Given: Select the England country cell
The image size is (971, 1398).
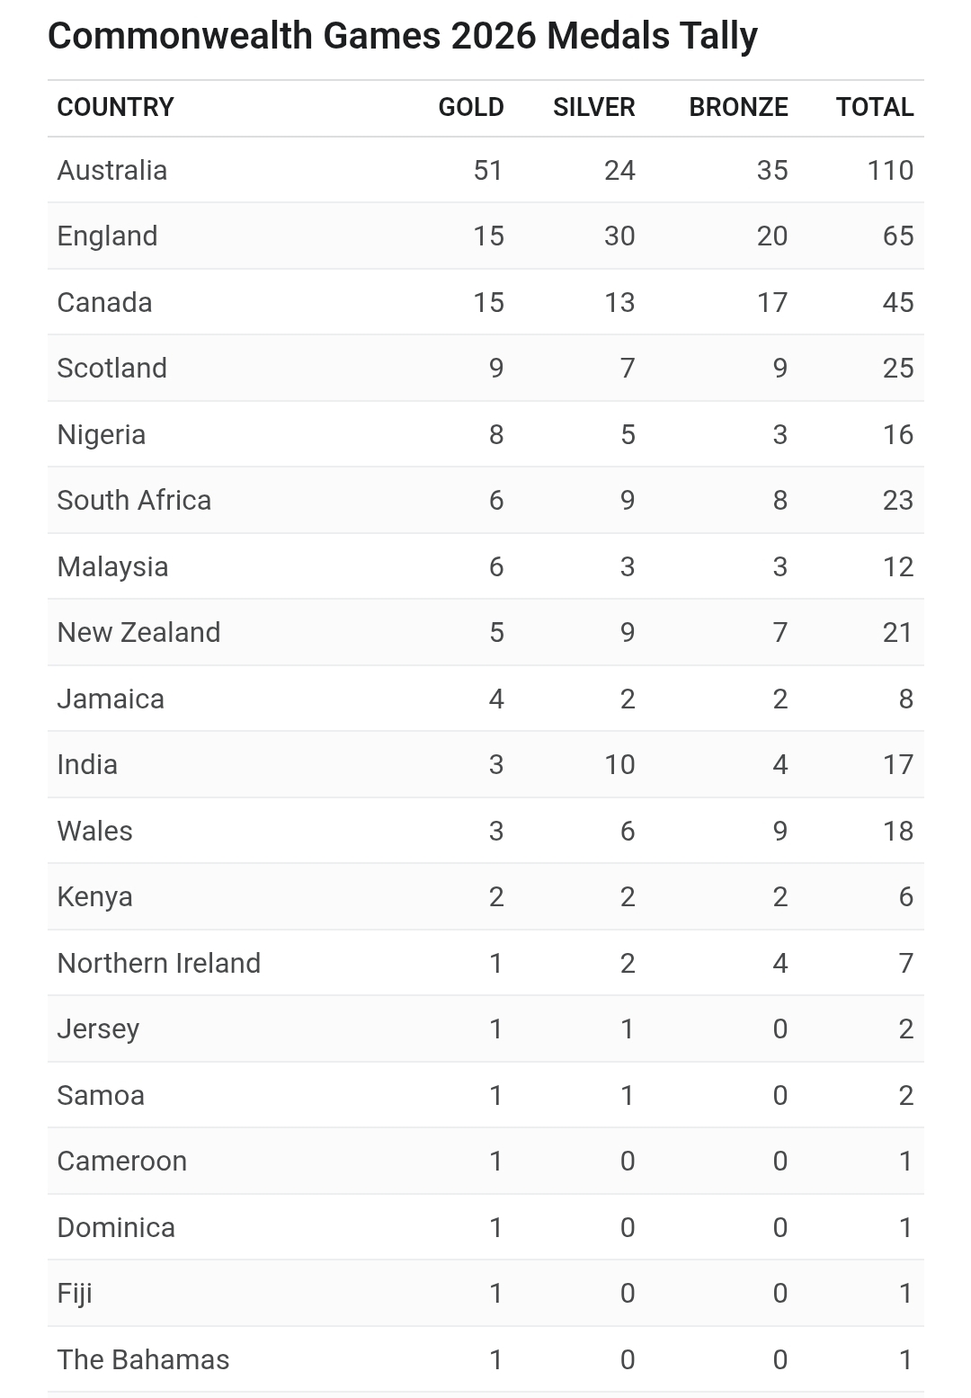Looking at the screenshot, I should [x=107, y=236].
